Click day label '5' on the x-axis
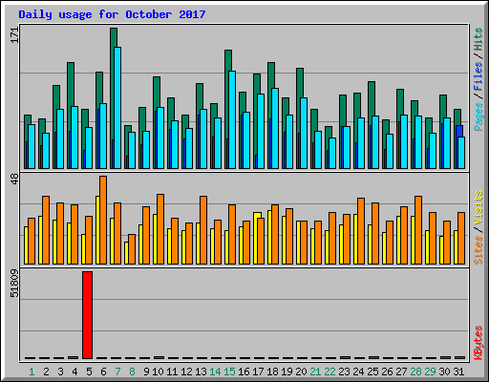489x382 pixels. tap(89, 371)
